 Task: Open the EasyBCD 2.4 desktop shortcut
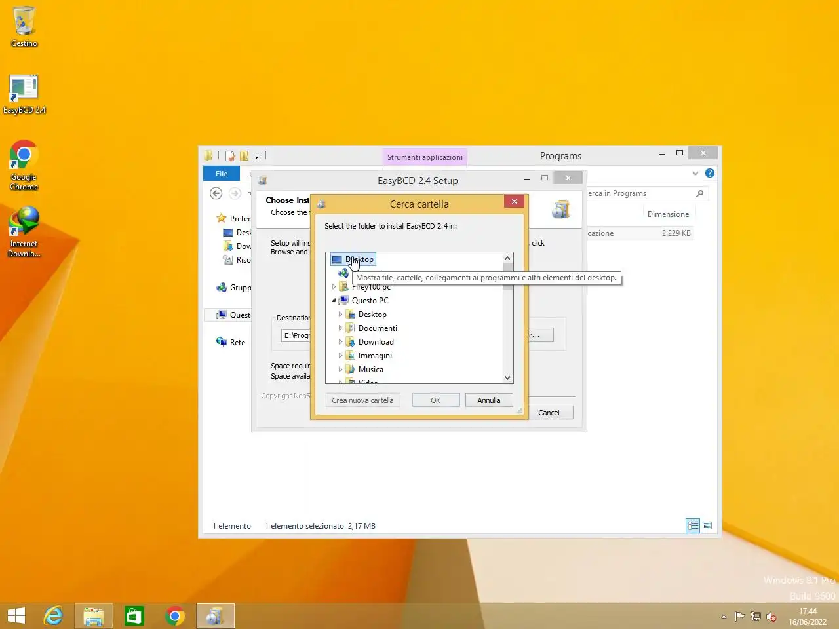tap(24, 94)
